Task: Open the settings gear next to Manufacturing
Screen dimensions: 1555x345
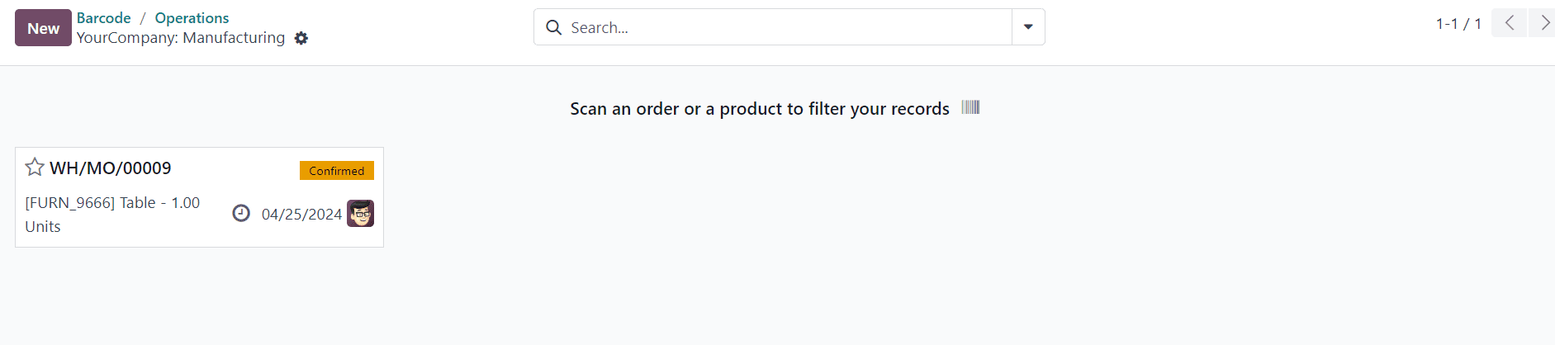Action: 301,38
